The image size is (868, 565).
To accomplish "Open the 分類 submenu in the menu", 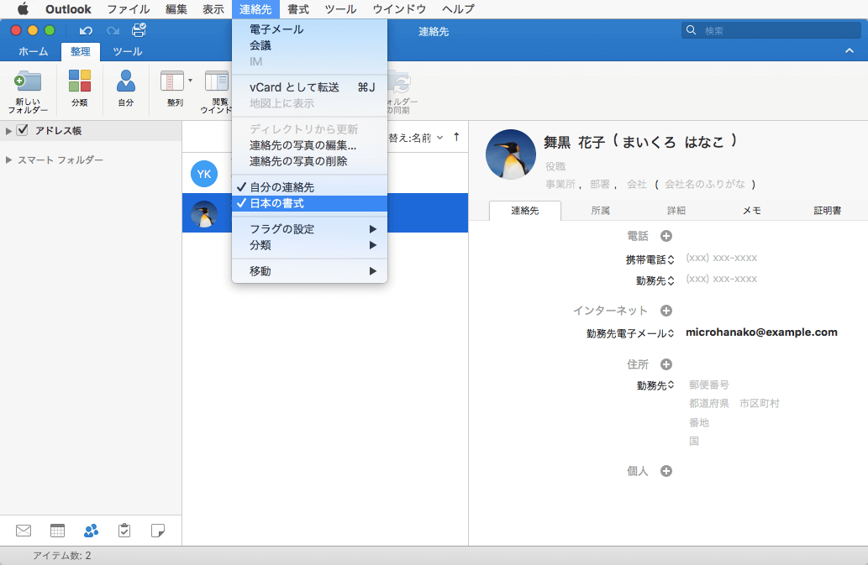I will (x=309, y=245).
